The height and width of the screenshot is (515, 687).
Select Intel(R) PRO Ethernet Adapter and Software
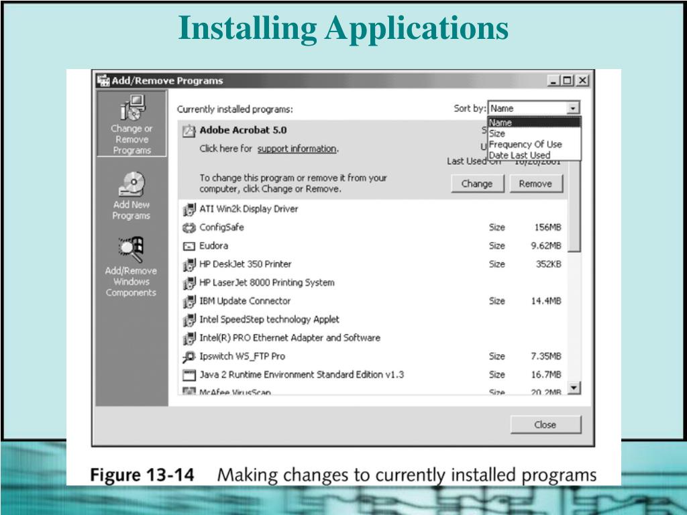point(373,338)
